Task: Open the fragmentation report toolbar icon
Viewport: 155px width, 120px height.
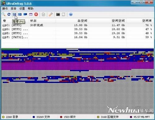Action: click(x=43, y=14)
